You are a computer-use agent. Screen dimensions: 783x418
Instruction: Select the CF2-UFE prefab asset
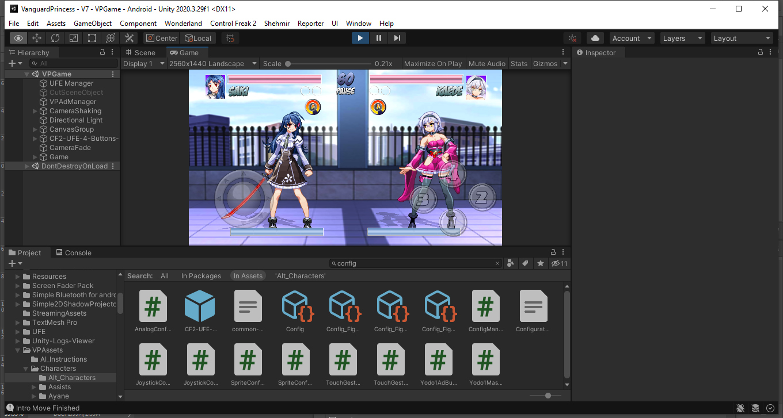pyautogui.click(x=200, y=312)
